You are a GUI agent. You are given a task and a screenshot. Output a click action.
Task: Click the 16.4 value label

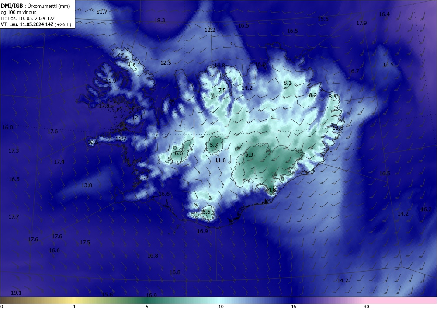(384, 14)
